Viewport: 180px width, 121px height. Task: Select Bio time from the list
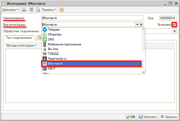pos(92,49)
